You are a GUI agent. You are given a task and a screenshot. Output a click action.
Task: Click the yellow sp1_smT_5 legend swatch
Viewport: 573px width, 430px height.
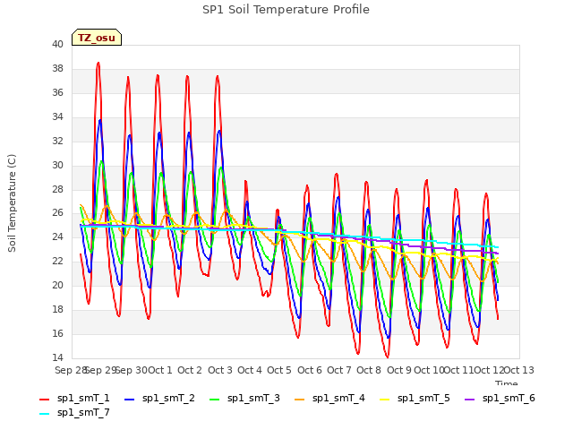pos(385,400)
